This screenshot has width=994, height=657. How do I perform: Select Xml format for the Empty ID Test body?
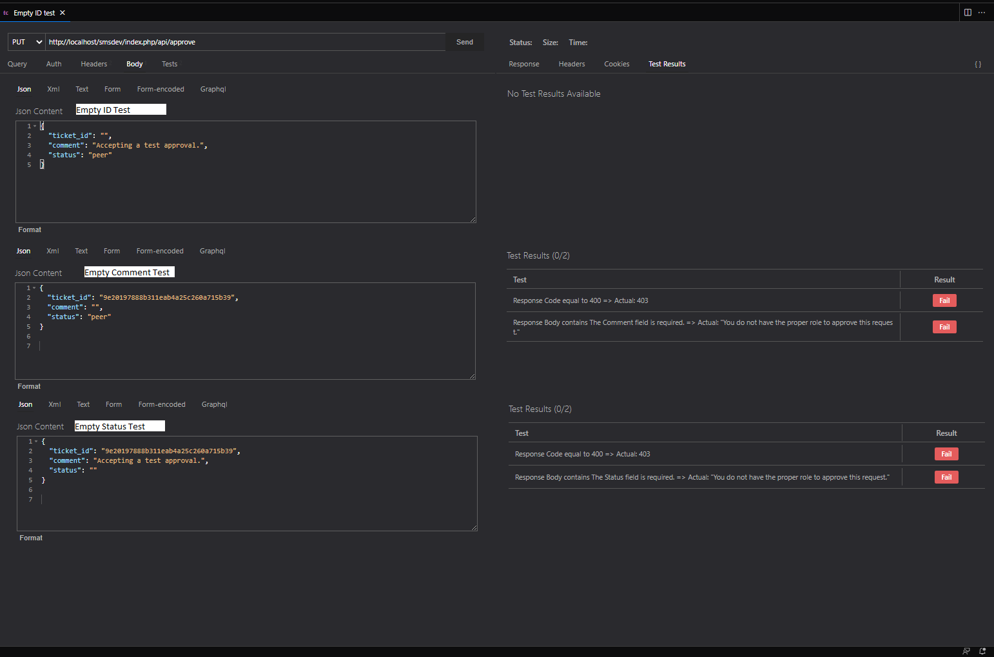pos(53,88)
